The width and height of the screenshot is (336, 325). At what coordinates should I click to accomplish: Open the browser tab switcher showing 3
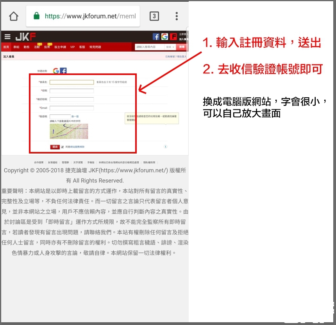pyautogui.click(x=154, y=16)
